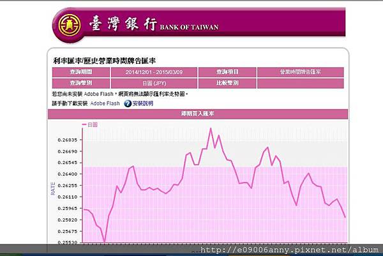Click the 0.25820 axis value
The width and height of the screenshot is (383, 256).
pyautogui.click(x=68, y=220)
